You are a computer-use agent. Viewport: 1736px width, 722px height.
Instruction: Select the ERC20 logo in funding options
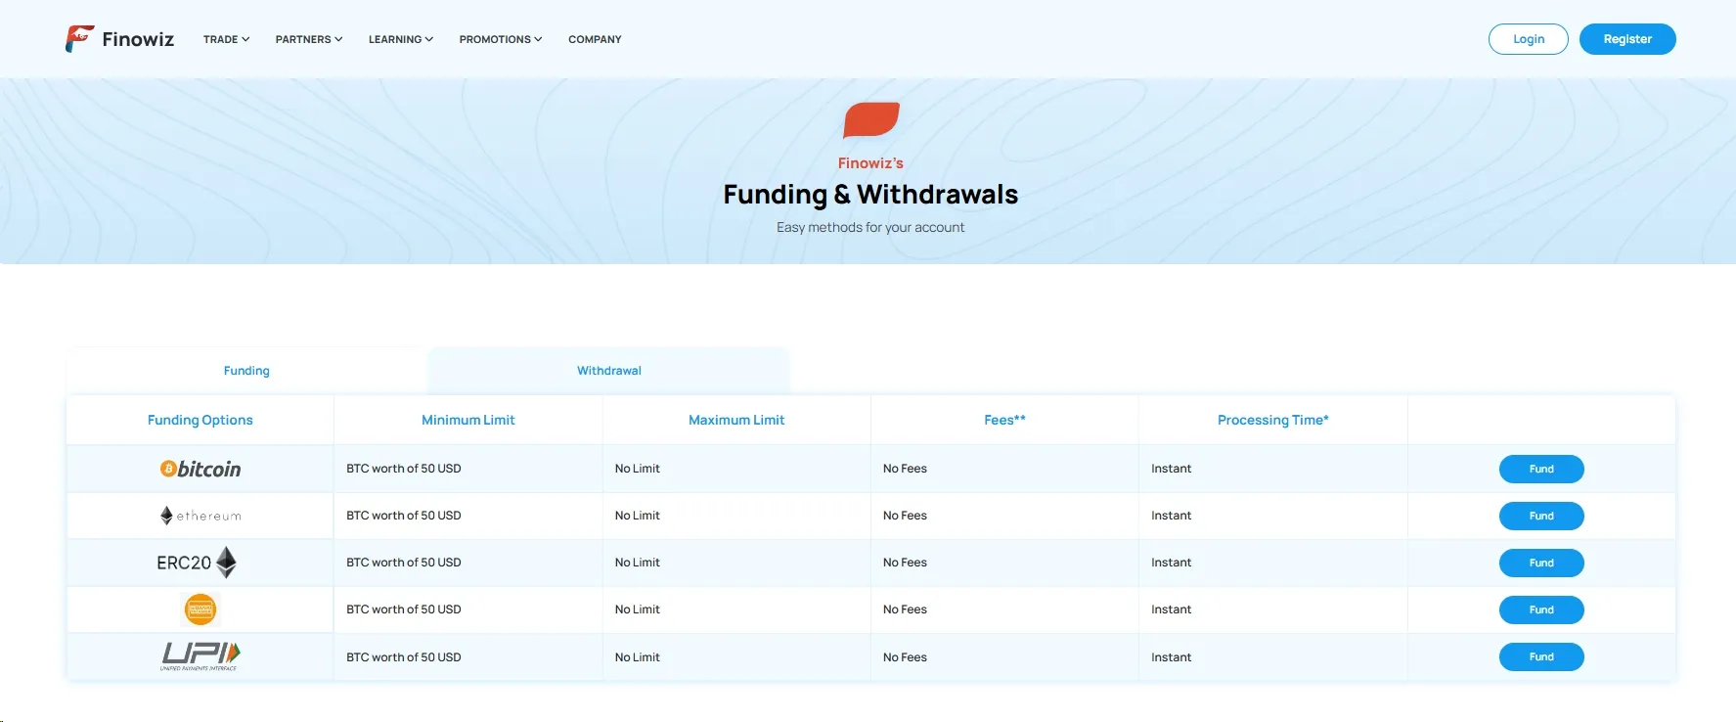click(197, 563)
